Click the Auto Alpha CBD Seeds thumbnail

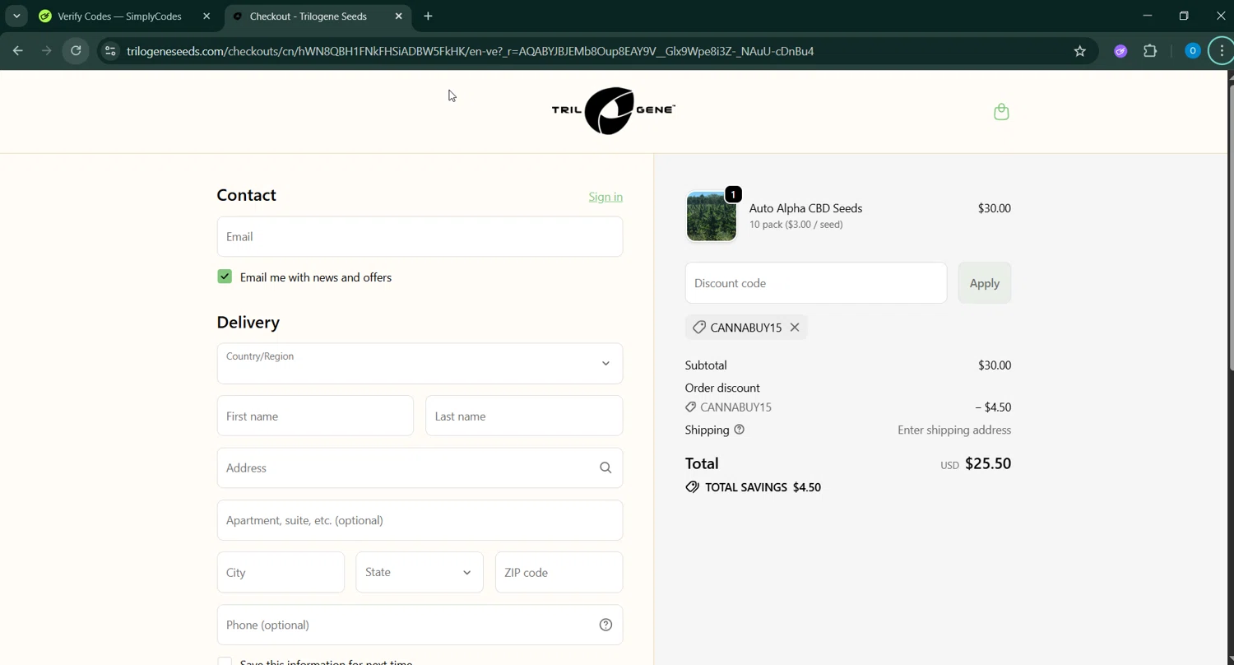(x=712, y=216)
